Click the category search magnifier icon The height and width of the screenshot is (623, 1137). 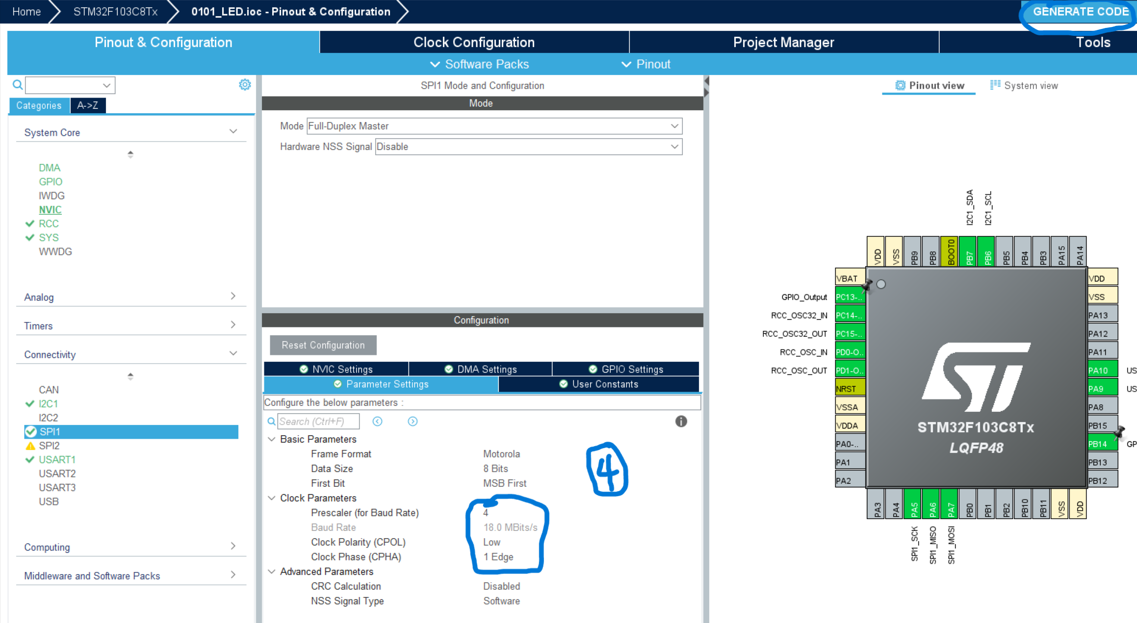click(x=18, y=85)
